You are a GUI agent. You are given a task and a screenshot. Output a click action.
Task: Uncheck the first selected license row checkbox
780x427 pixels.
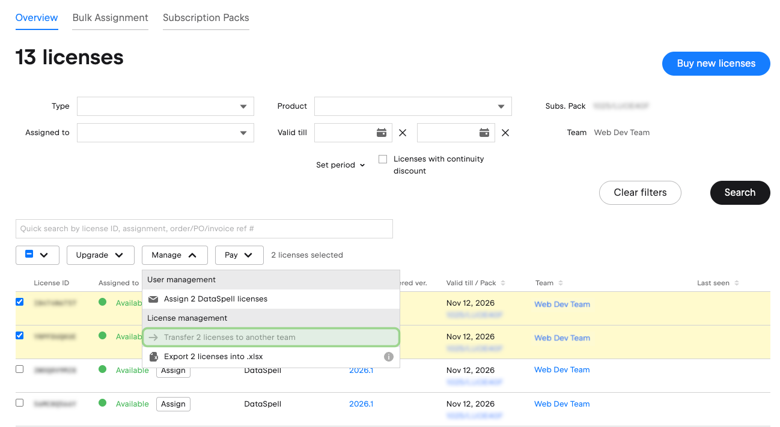coord(19,302)
